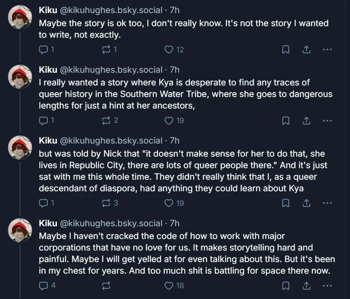
Task: Reply to the 'Maybe the story is ok' post
Action: (44, 49)
